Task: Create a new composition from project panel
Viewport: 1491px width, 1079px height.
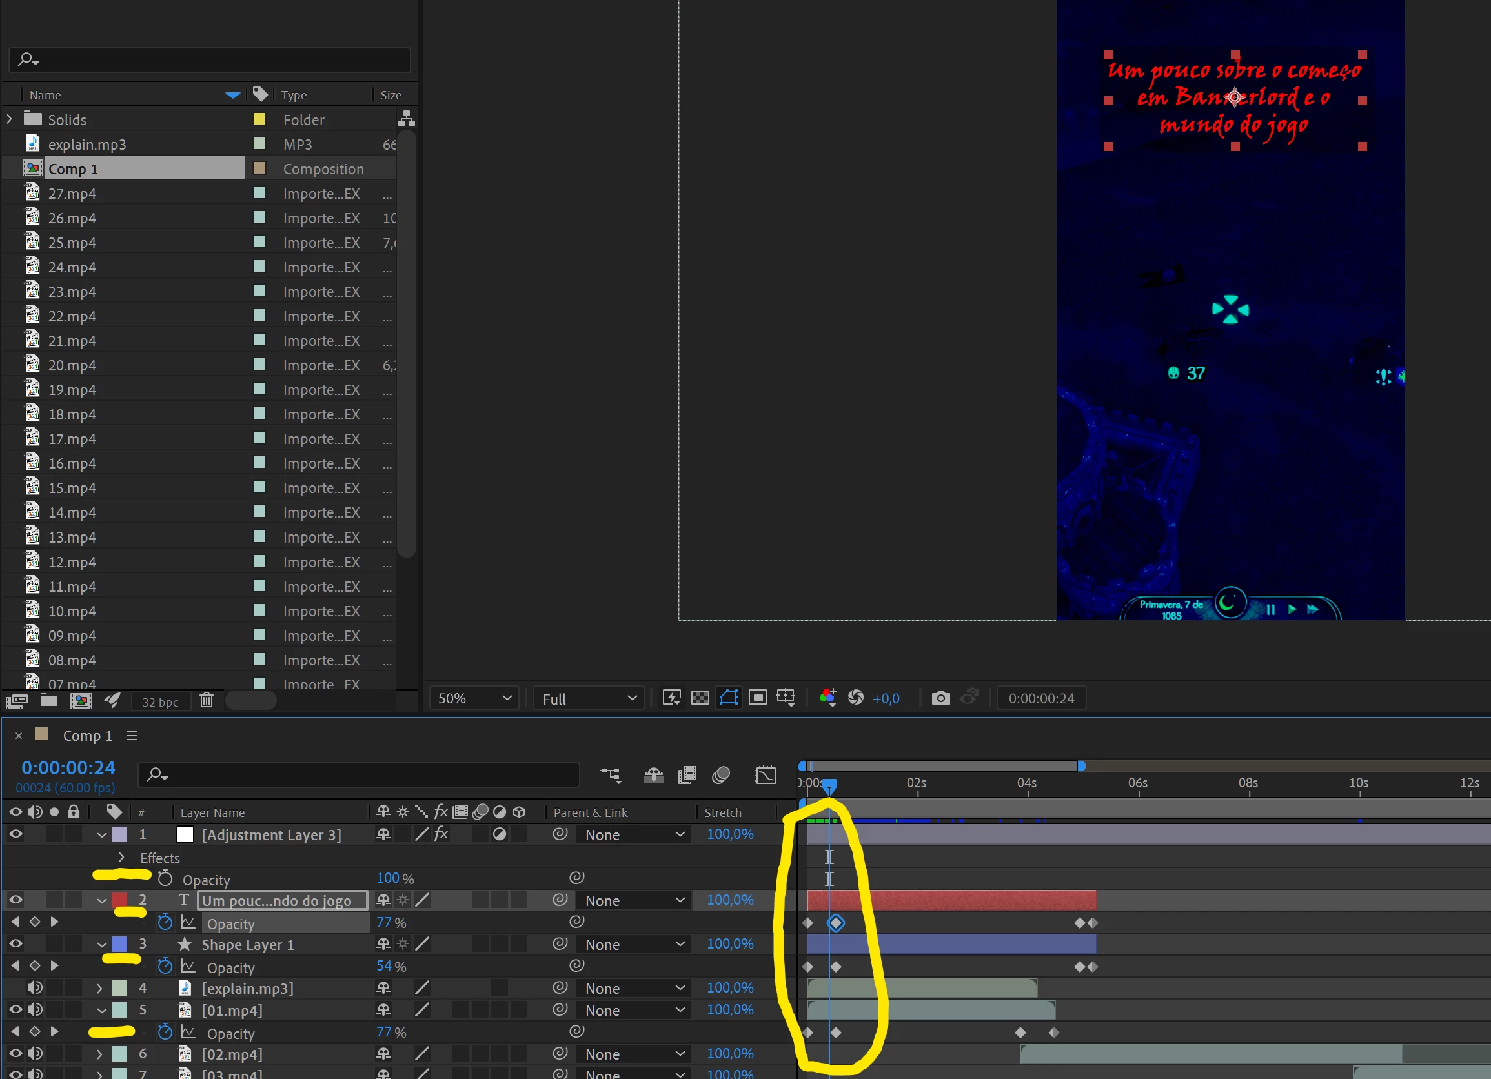Action: pyautogui.click(x=81, y=700)
